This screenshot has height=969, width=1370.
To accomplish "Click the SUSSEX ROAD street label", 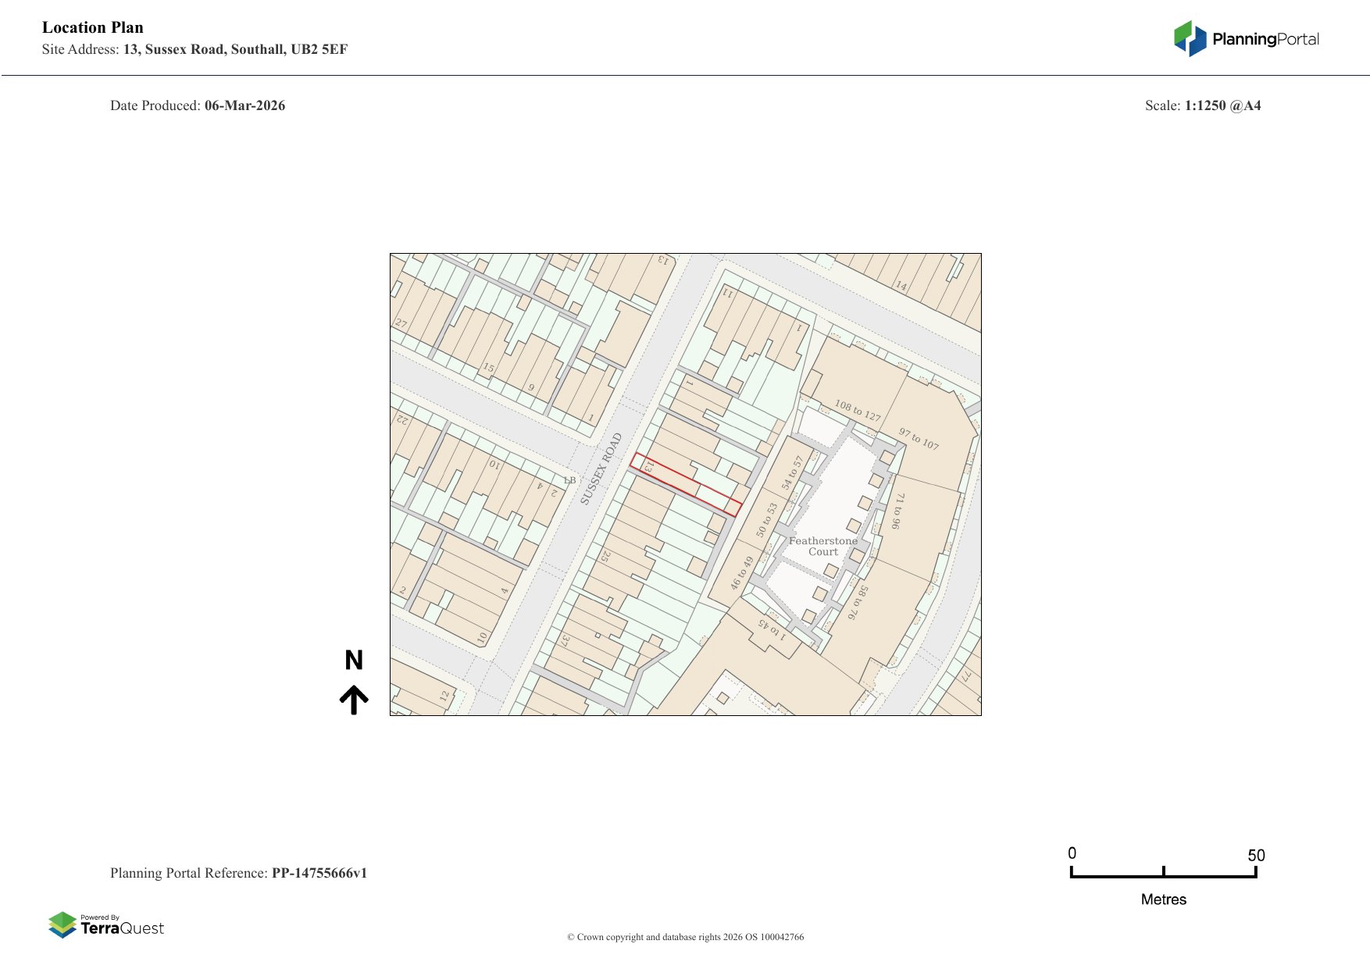I will coord(601,468).
